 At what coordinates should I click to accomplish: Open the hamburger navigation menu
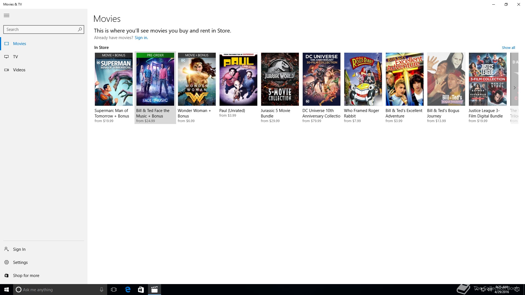click(x=7, y=16)
